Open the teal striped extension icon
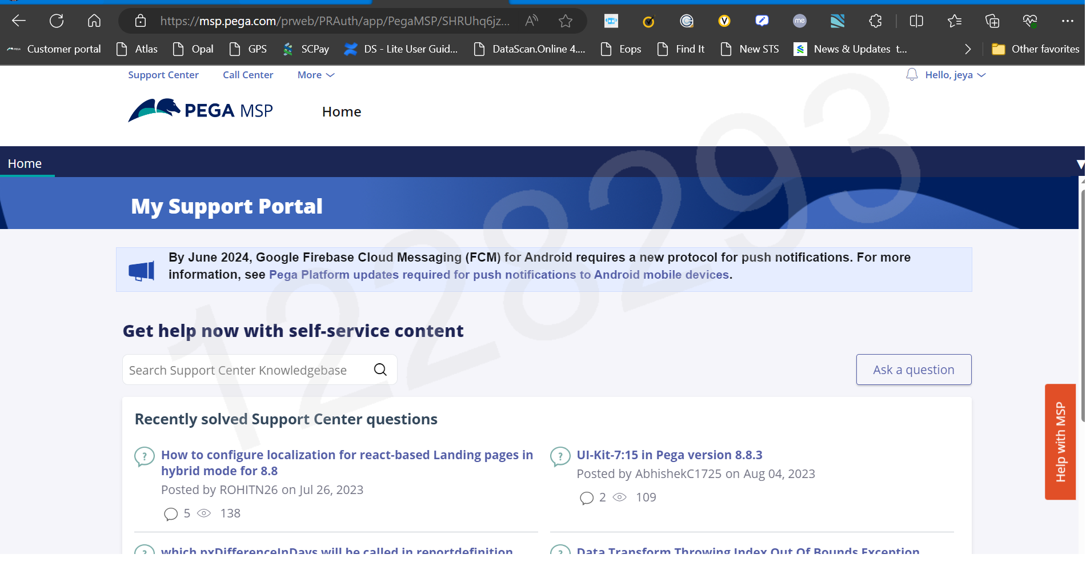 click(837, 21)
